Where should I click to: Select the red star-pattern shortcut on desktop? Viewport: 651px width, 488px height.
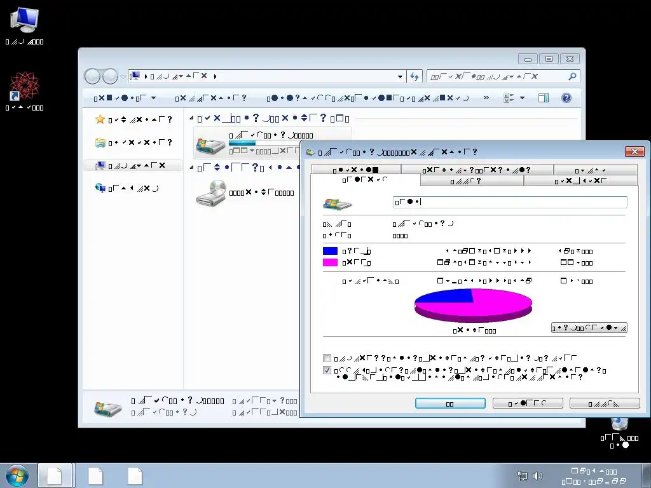point(25,86)
